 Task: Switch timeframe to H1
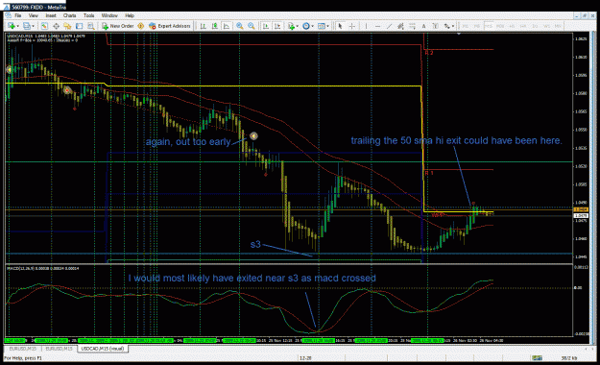(512, 26)
